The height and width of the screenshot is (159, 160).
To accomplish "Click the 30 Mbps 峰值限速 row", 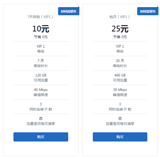I will tap(120, 92).
